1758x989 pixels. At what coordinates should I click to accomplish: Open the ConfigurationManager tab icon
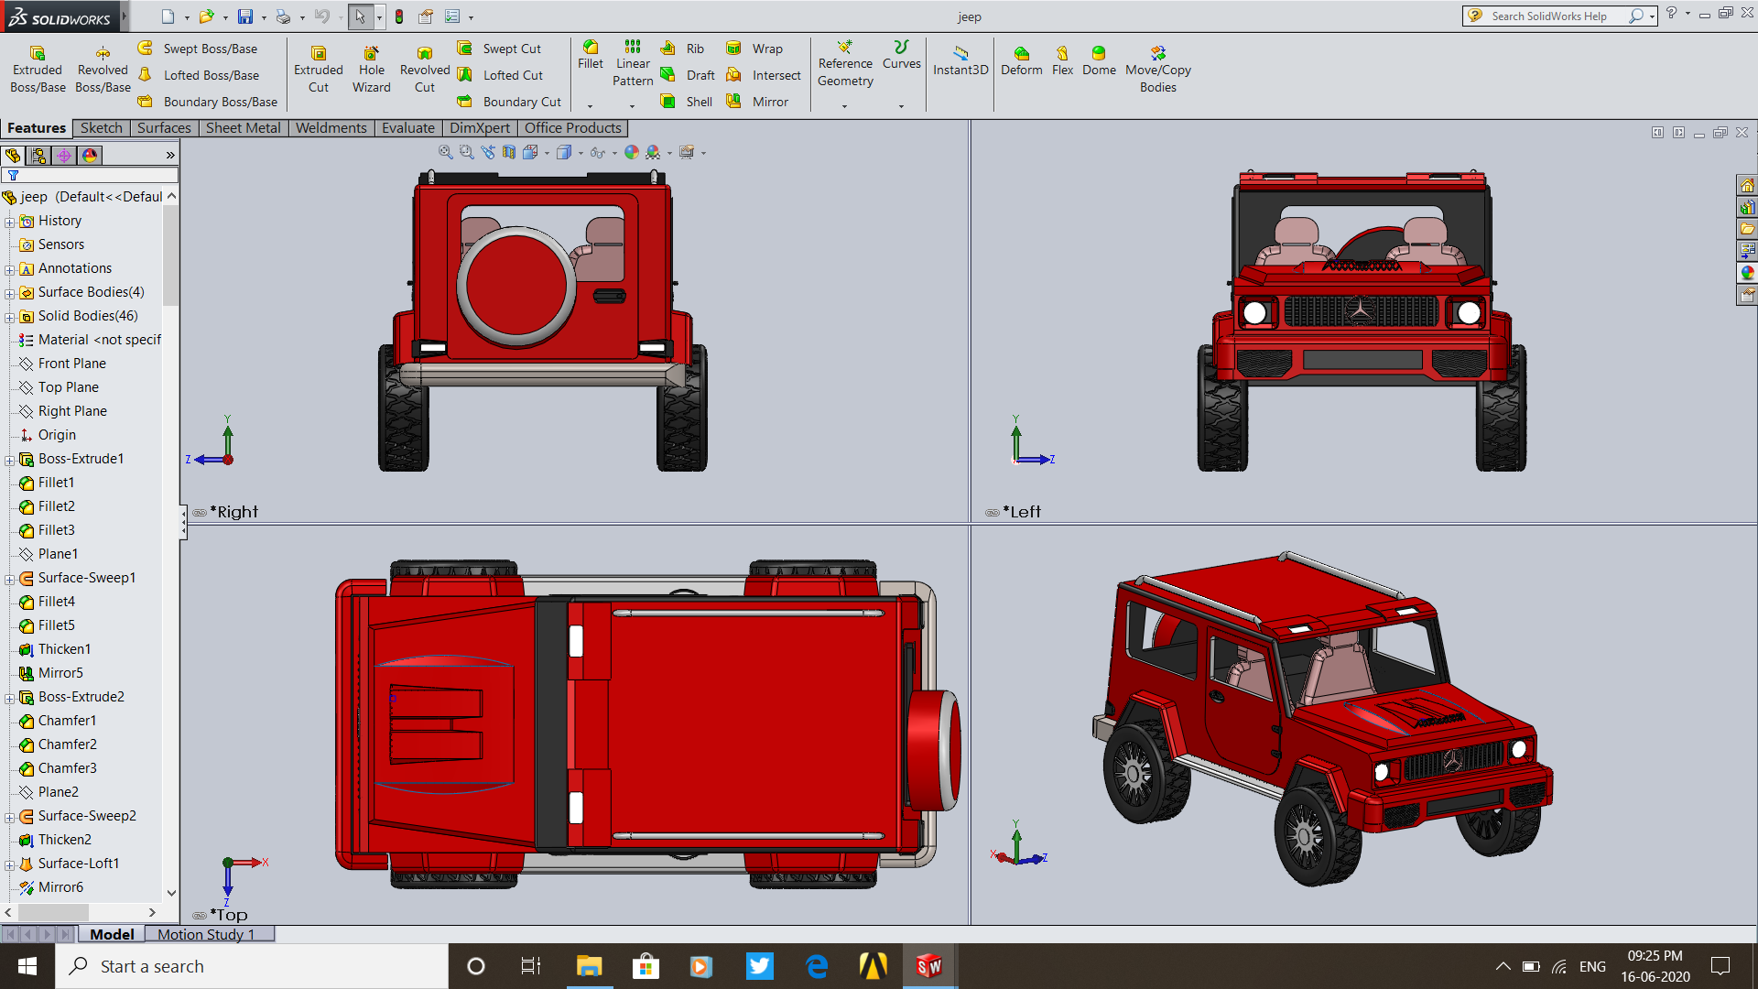(x=64, y=156)
